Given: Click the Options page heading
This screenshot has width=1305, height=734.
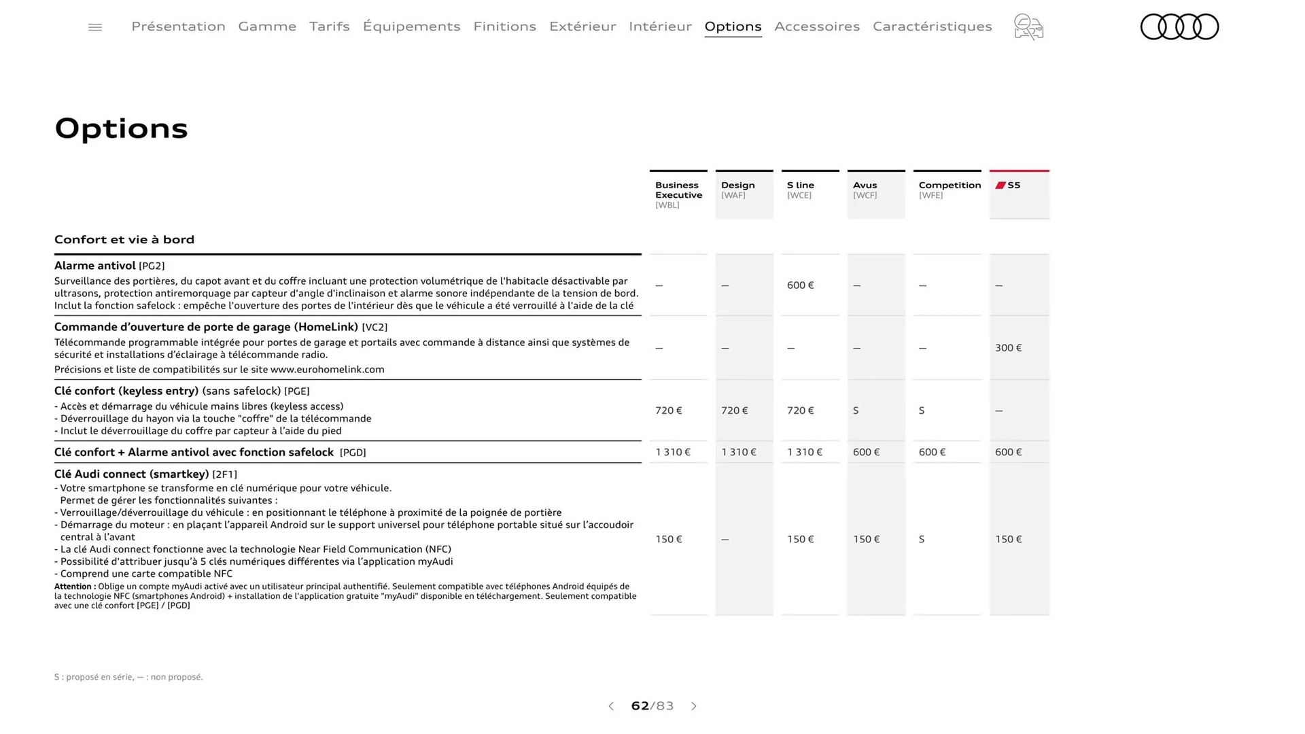Looking at the screenshot, I should pyautogui.click(x=121, y=128).
